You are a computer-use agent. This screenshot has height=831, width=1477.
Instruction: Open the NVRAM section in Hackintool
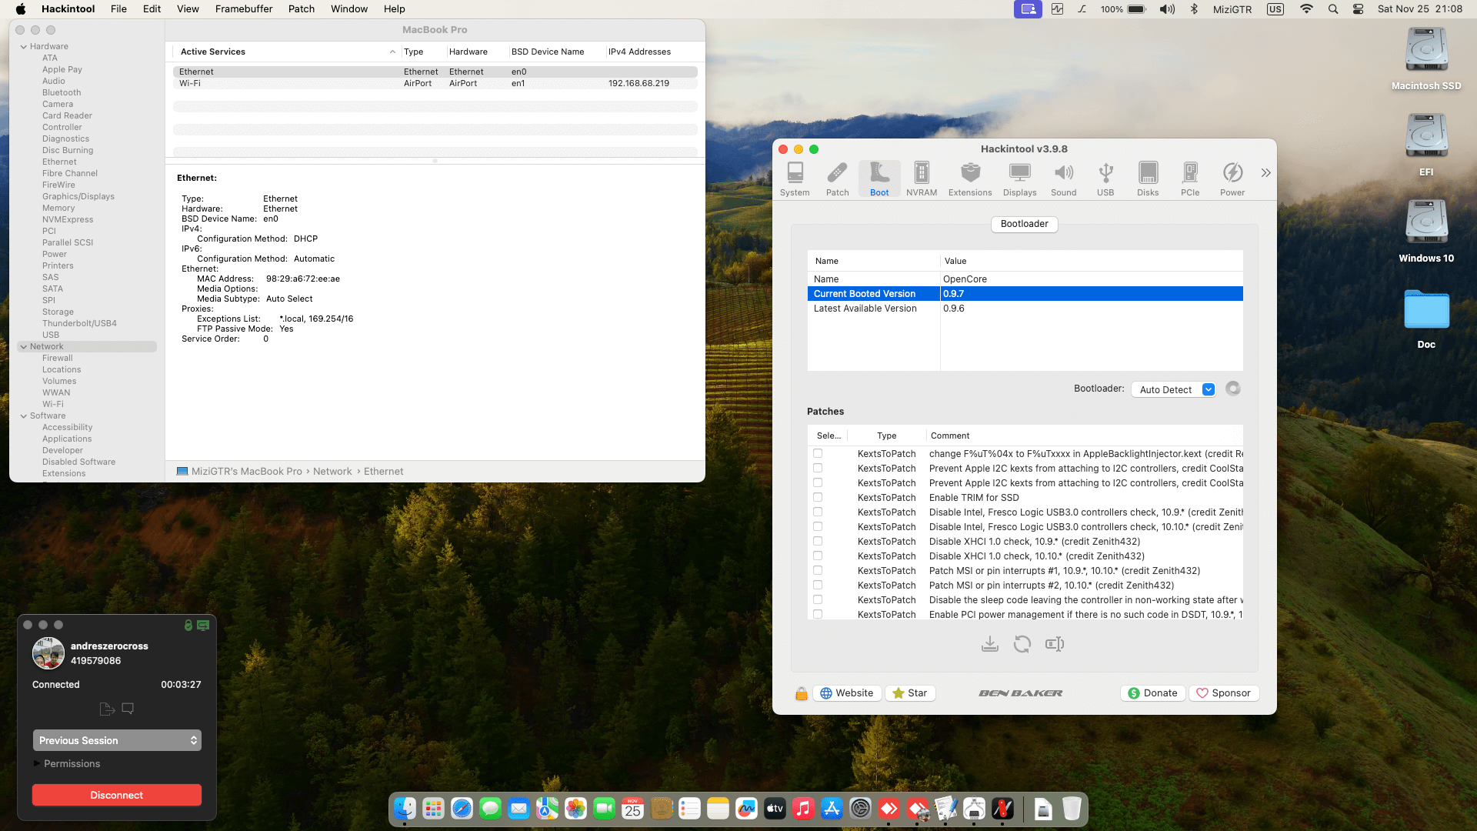click(x=921, y=180)
